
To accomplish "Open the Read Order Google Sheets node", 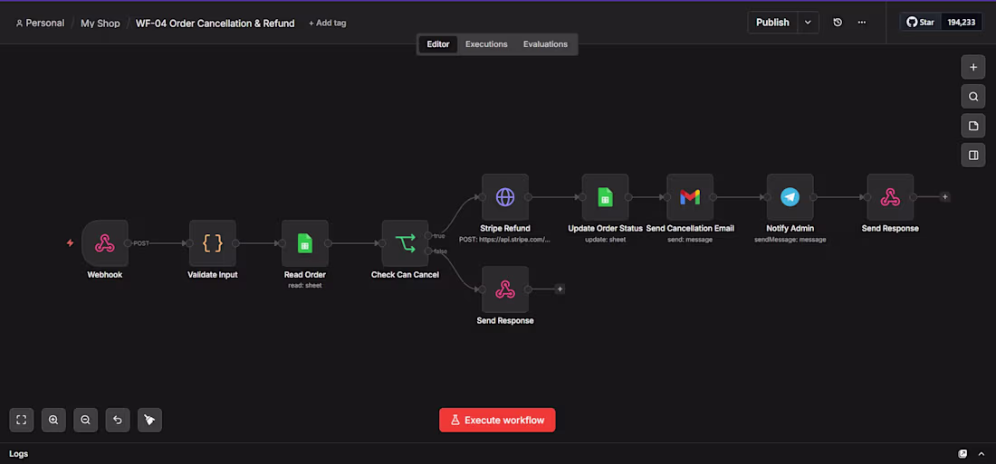I will 305,243.
